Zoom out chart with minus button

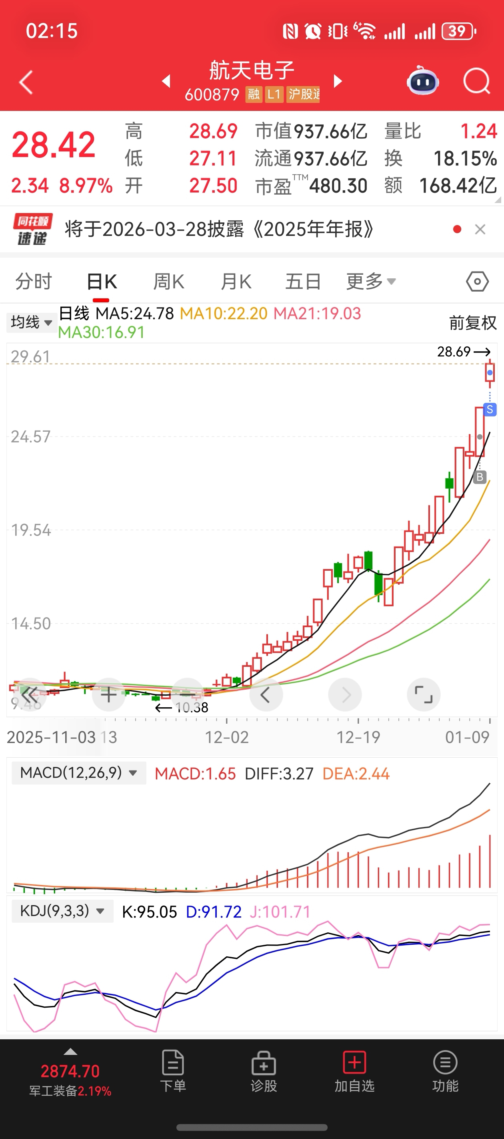point(187,694)
